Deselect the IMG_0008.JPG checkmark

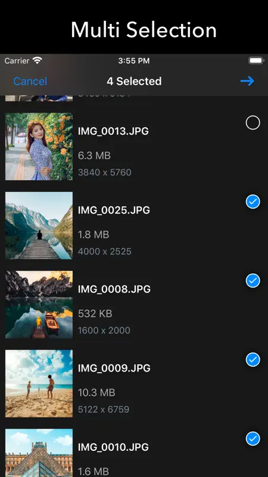point(253,281)
